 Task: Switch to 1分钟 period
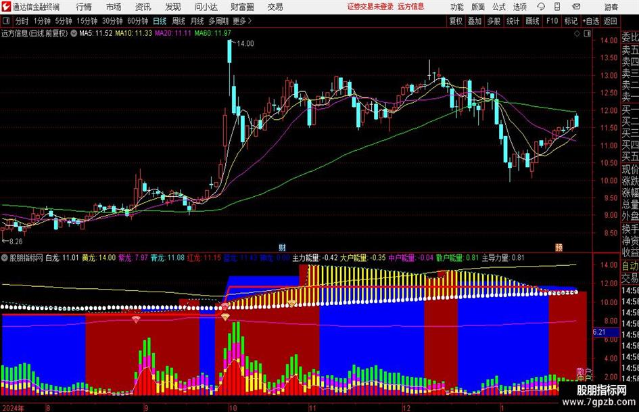tap(42, 21)
